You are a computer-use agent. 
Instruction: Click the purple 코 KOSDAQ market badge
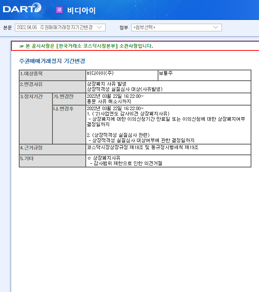59,10
